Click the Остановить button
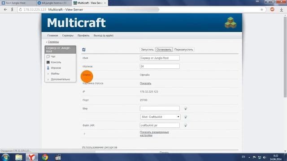The width and height of the screenshot is (287, 161). (164, 50)
